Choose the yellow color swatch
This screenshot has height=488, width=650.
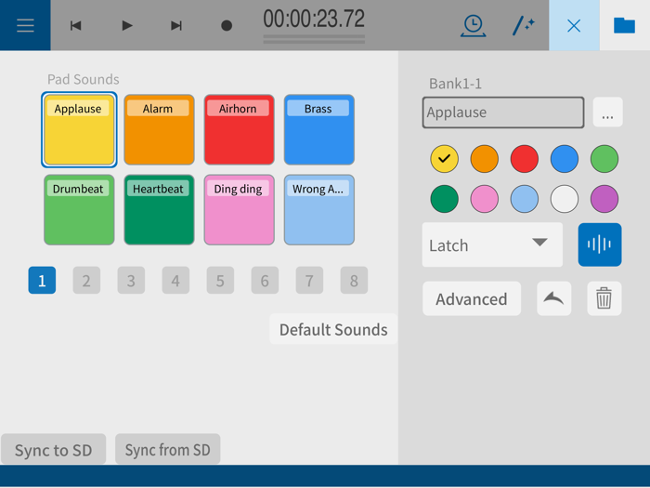pyautogui.click(x=445, y=159)
